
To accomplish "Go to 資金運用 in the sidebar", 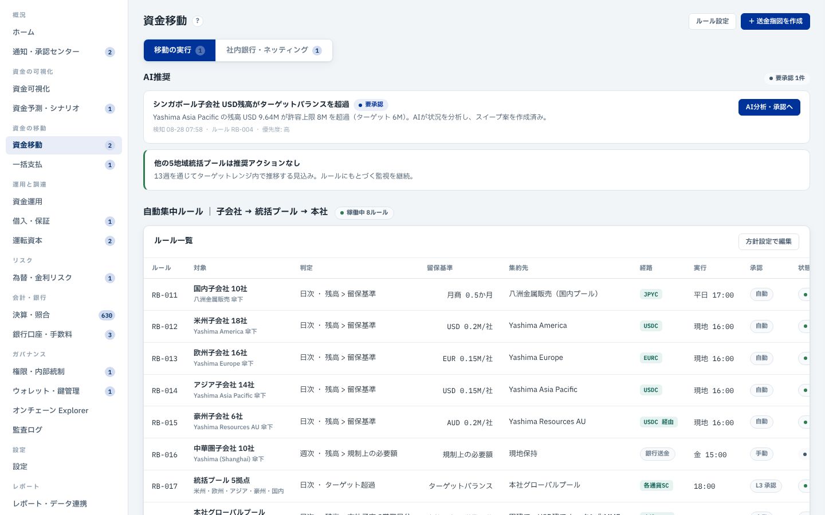I will (64, 201).
